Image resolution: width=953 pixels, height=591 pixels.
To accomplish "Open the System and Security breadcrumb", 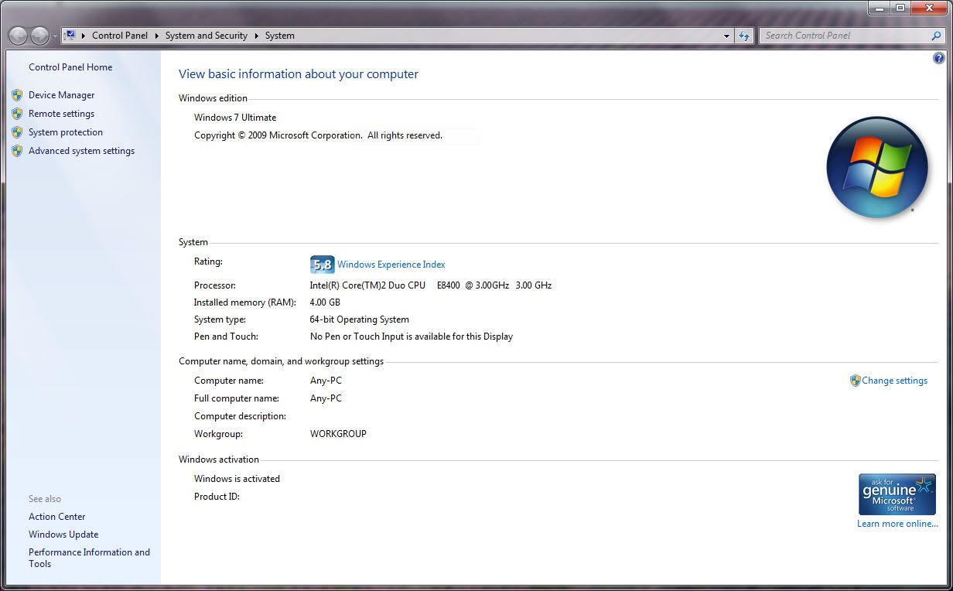I will (206, 36).
